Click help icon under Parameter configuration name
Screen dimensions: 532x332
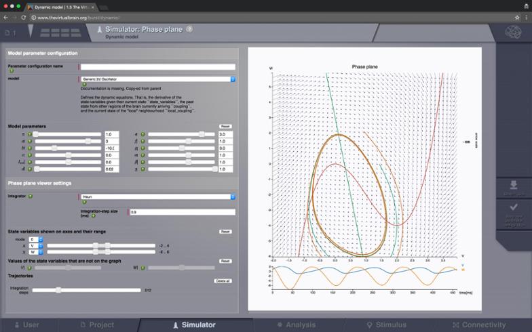(11, 70)
